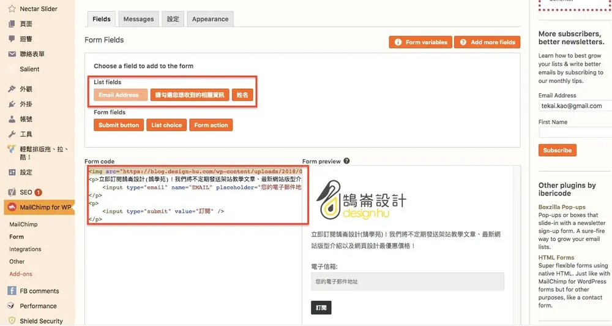This screenshot has width=612, height=326.
Task: Click the 頁面 pages icon in sidebar
Action: point(12,24)
